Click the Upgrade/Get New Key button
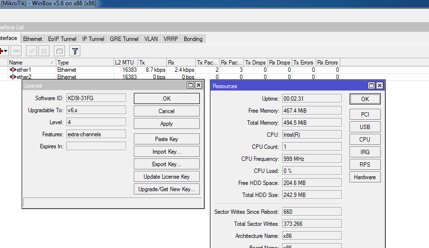429x248 pixels. [166, 189]
